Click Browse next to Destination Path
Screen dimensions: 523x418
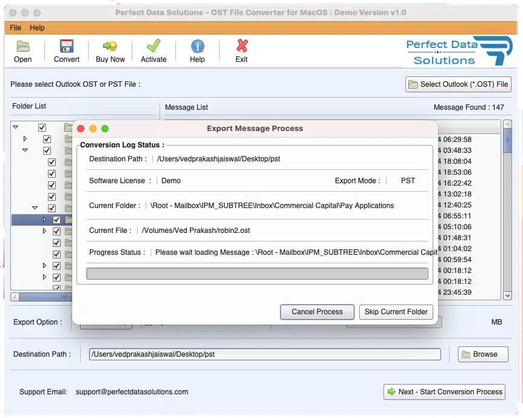coord(483,354)
